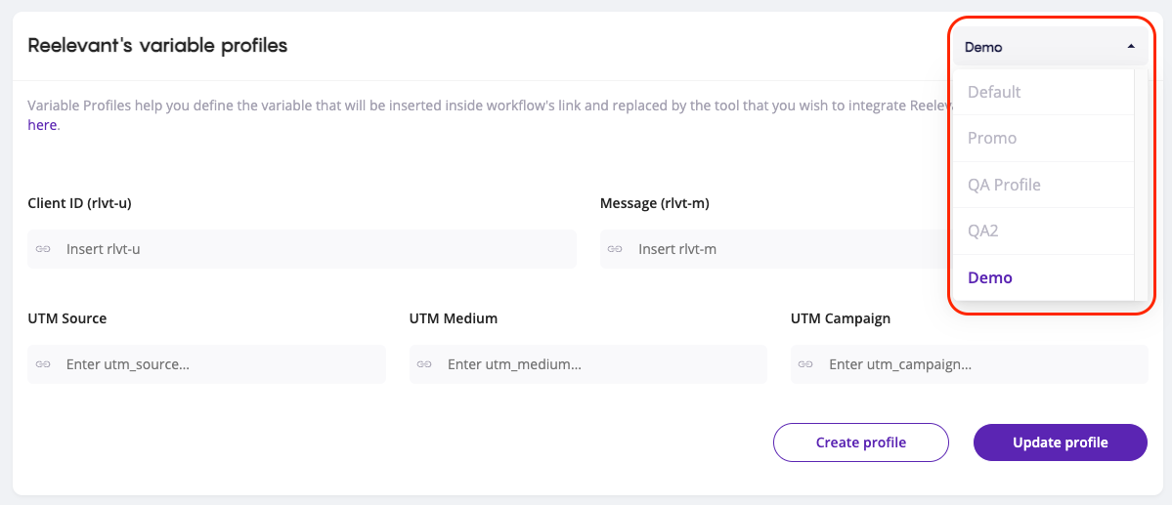The image size is (1172, 505).
Task: Click link icon in UTM Source field
Action: pos(43,364)
